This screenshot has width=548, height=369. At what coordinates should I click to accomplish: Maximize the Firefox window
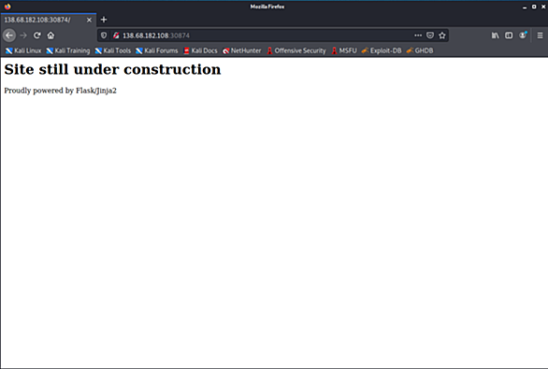pos(534,7)
